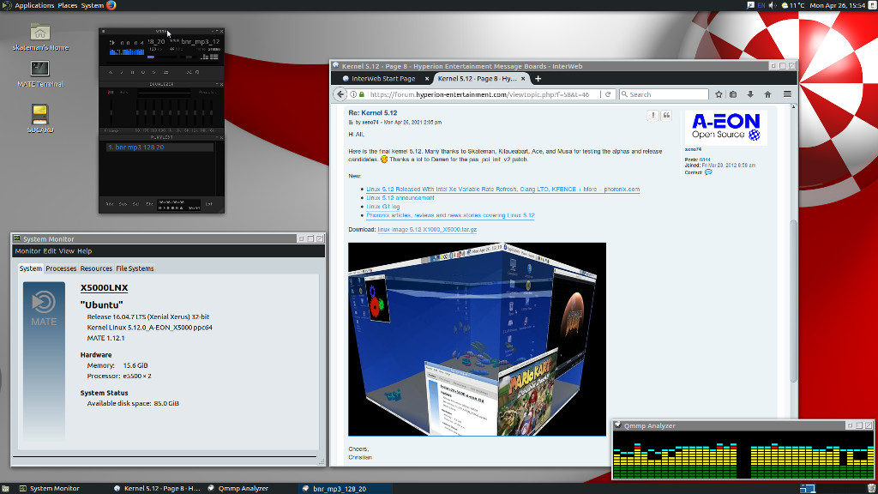
Task: Switch to Resources tab in System Monitor
Action: click(x=96, y=268)
